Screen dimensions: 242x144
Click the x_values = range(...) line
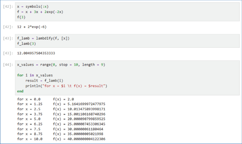point(61,65)
